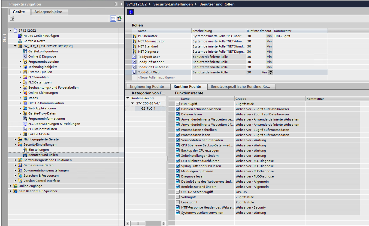The image size is (369, 226).
Task: Click the Gruppe column header in Funktionsrechte
Action: coord(270,99)
